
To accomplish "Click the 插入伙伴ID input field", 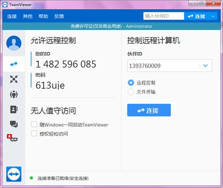I will (x=164, y=16).
